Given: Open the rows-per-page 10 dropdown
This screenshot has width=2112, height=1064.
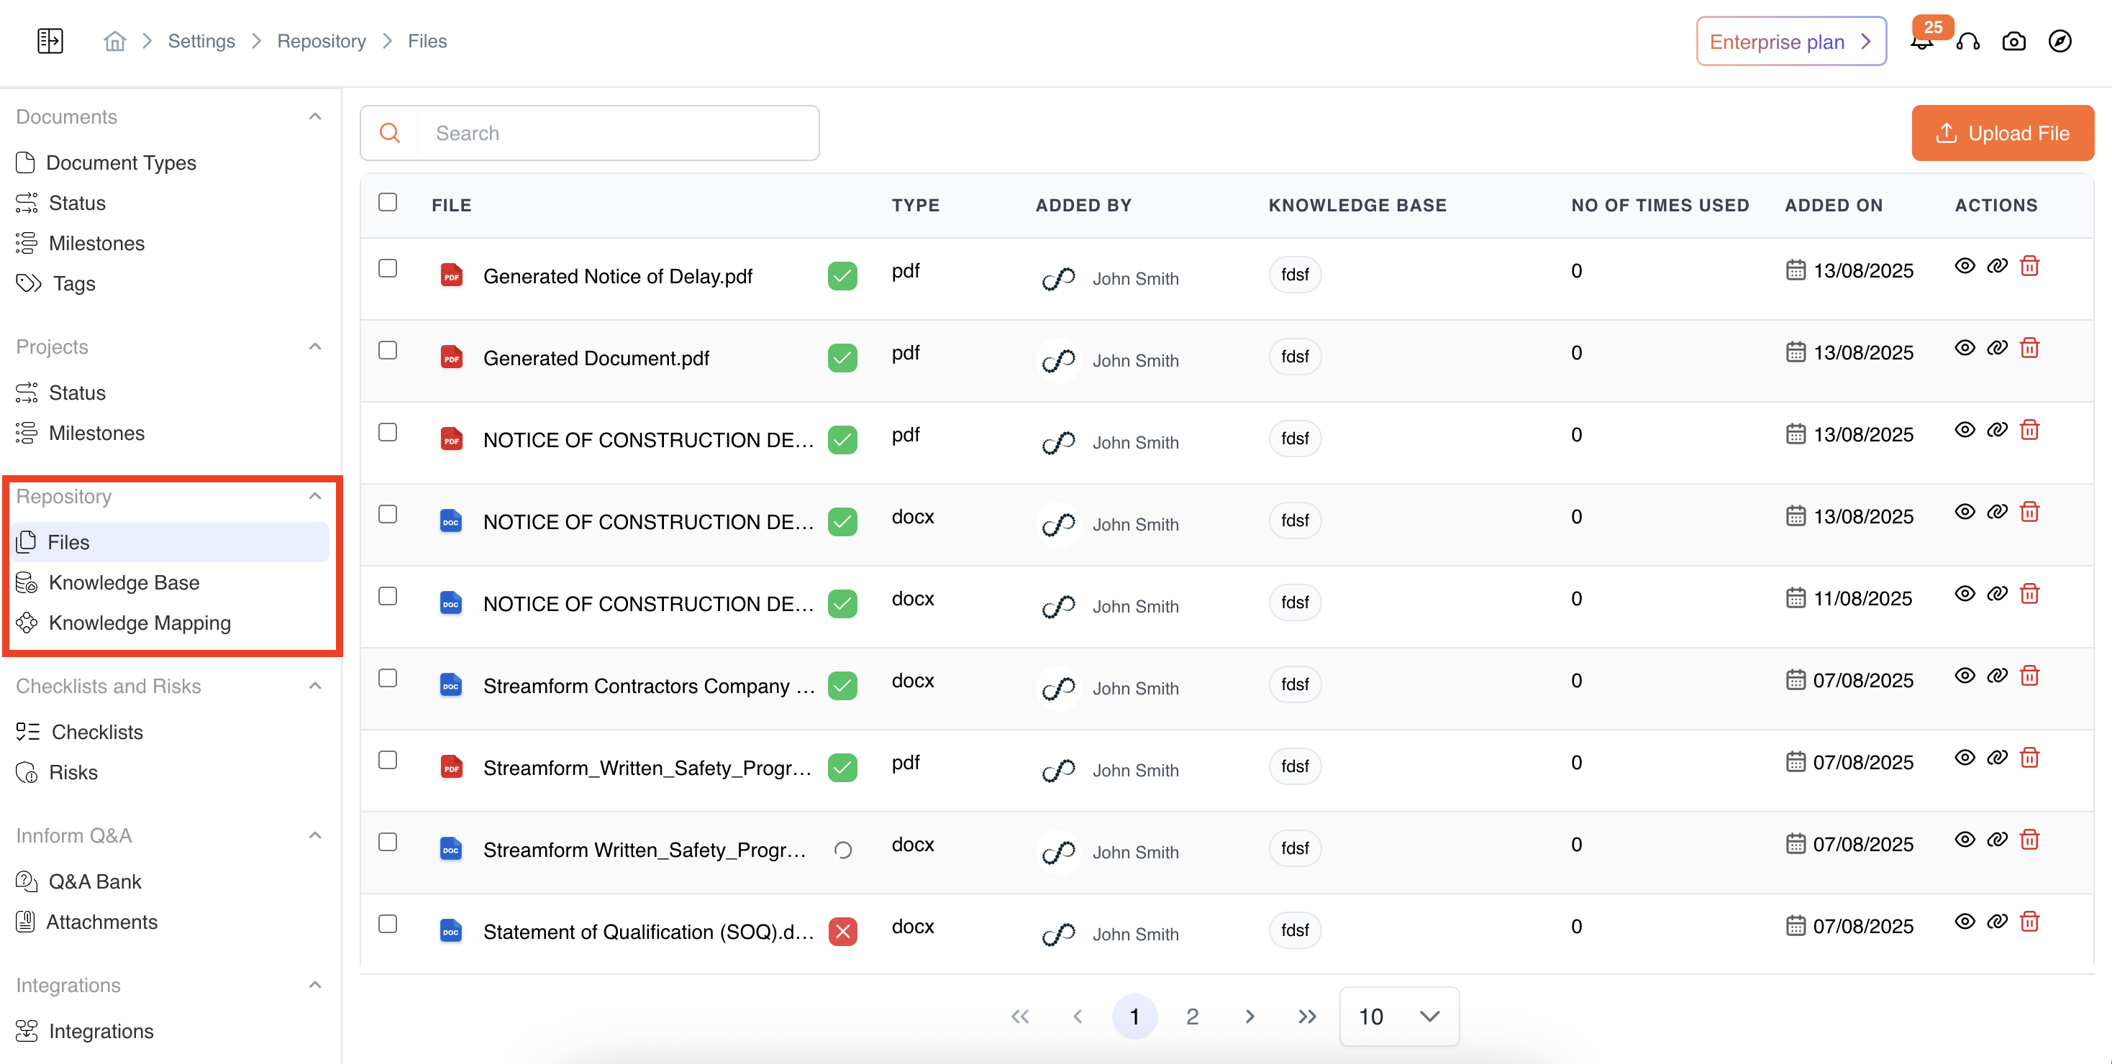Looking at the screenshot, I should (1398, 1017).
